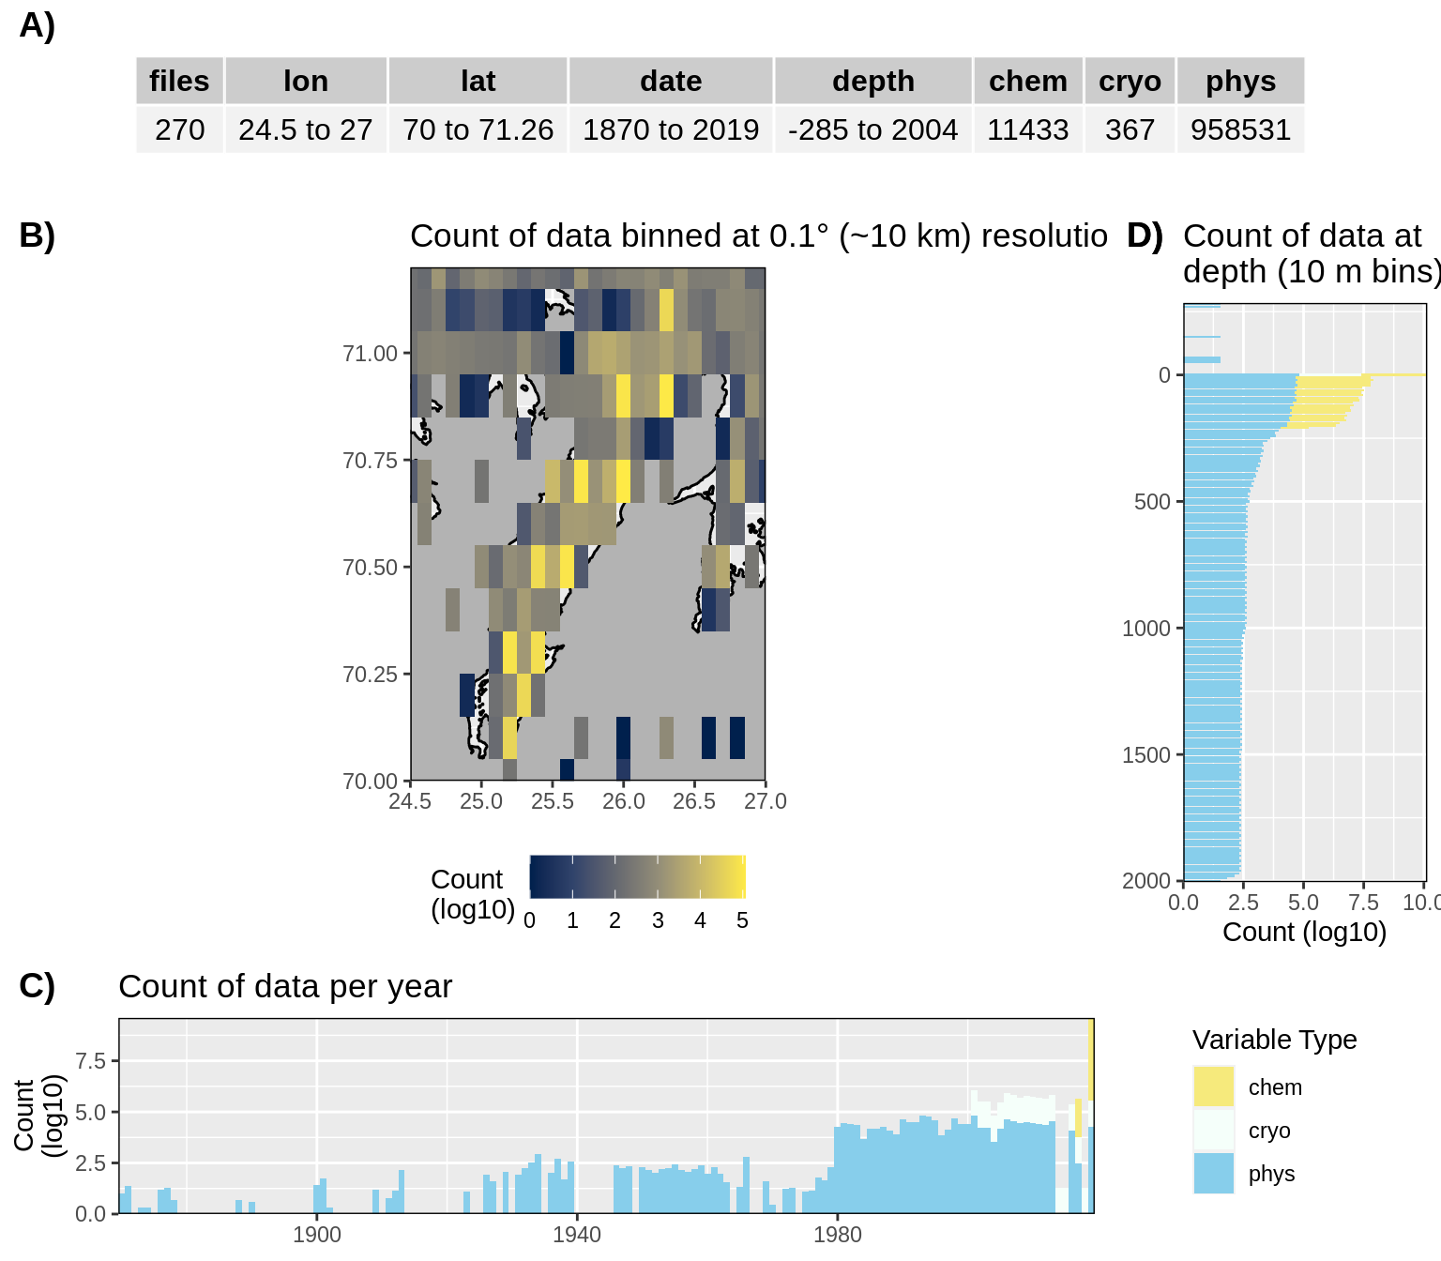Click the map y-axis label 70.00

tap(370, 782)
